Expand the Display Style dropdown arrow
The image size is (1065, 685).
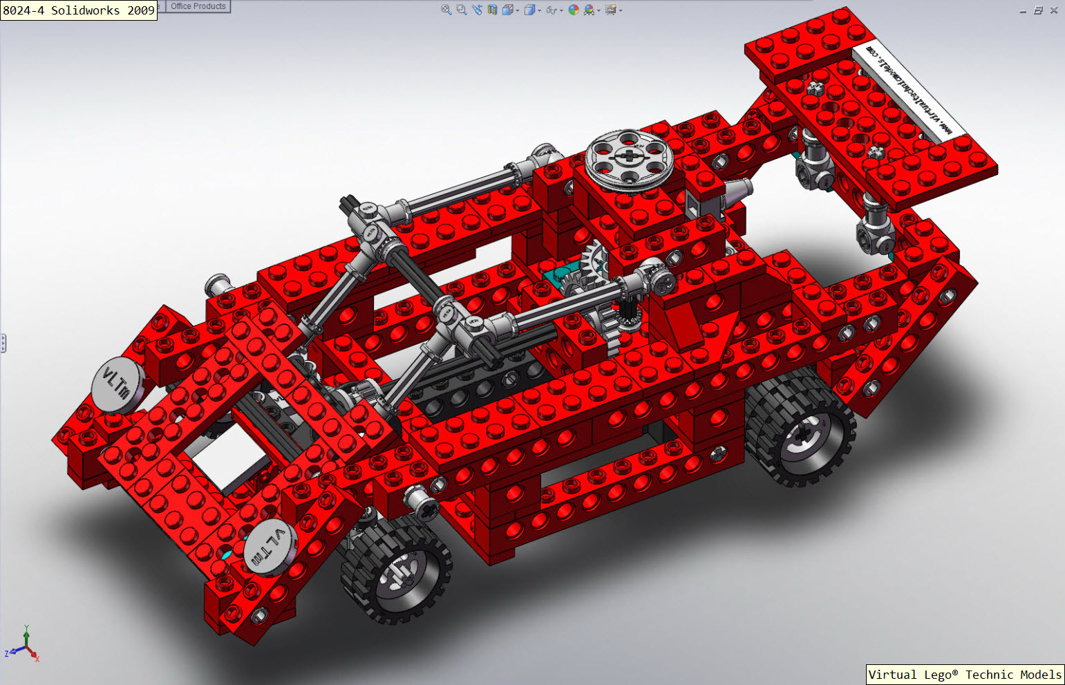540,10
